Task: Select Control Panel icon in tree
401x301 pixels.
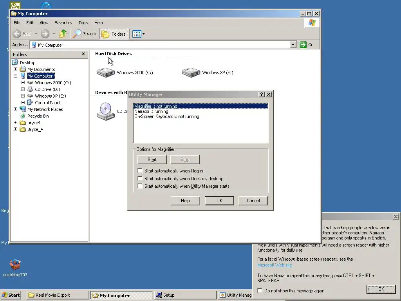Action: coord(30,102)
